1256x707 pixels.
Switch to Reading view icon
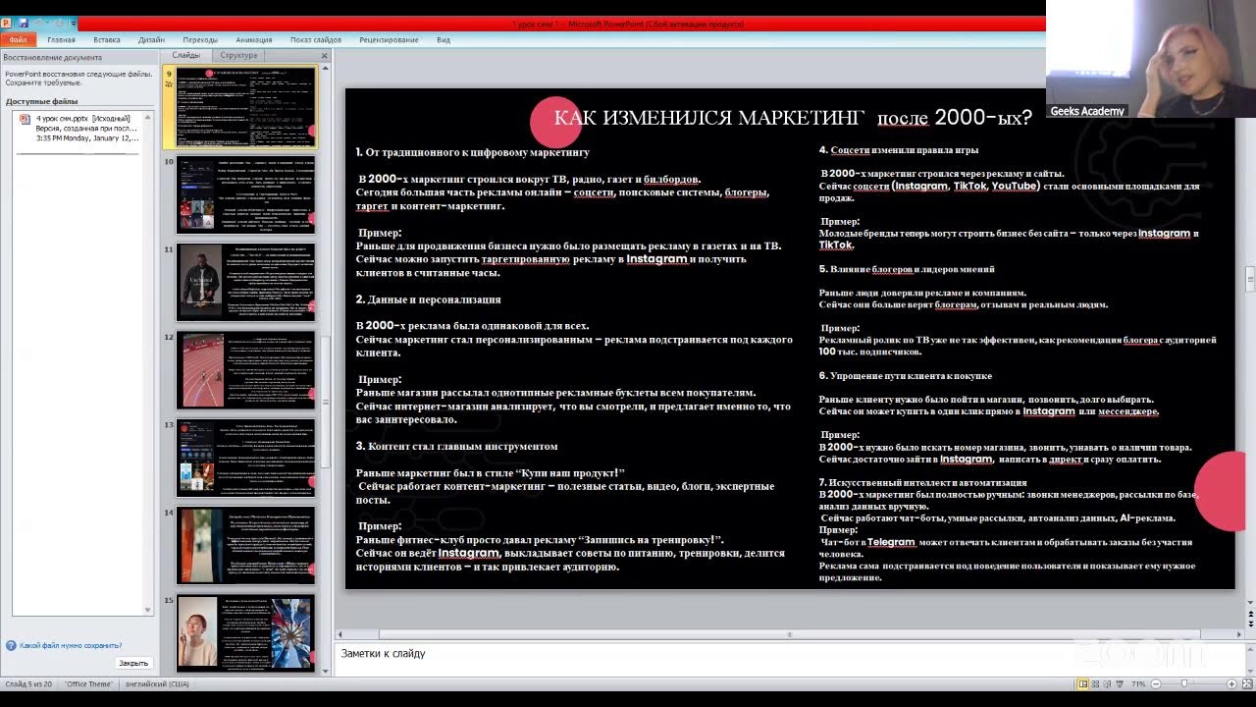[x=1109, y=683]
